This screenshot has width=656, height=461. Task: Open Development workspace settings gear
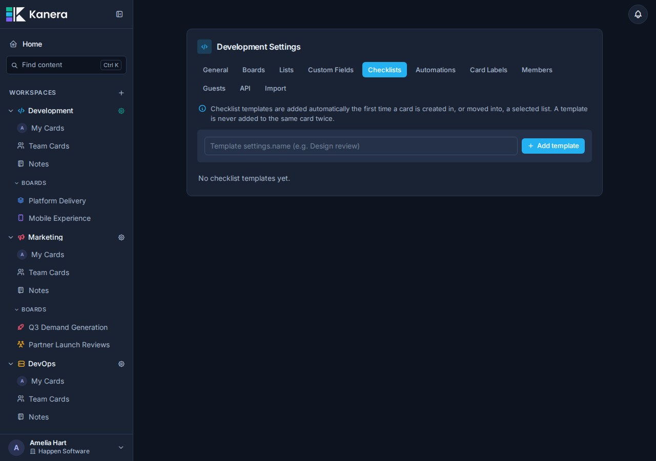(x=121, y=111)
